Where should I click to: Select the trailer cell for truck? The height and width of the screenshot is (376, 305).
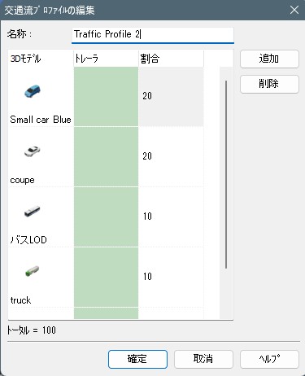[x=106, y=278]
